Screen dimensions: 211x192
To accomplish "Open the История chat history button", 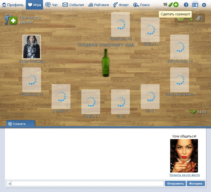I will coord(196,184).
